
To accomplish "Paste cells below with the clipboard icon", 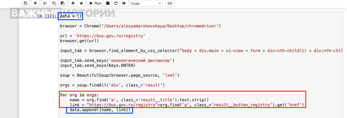I will click(x=62, y=3).
